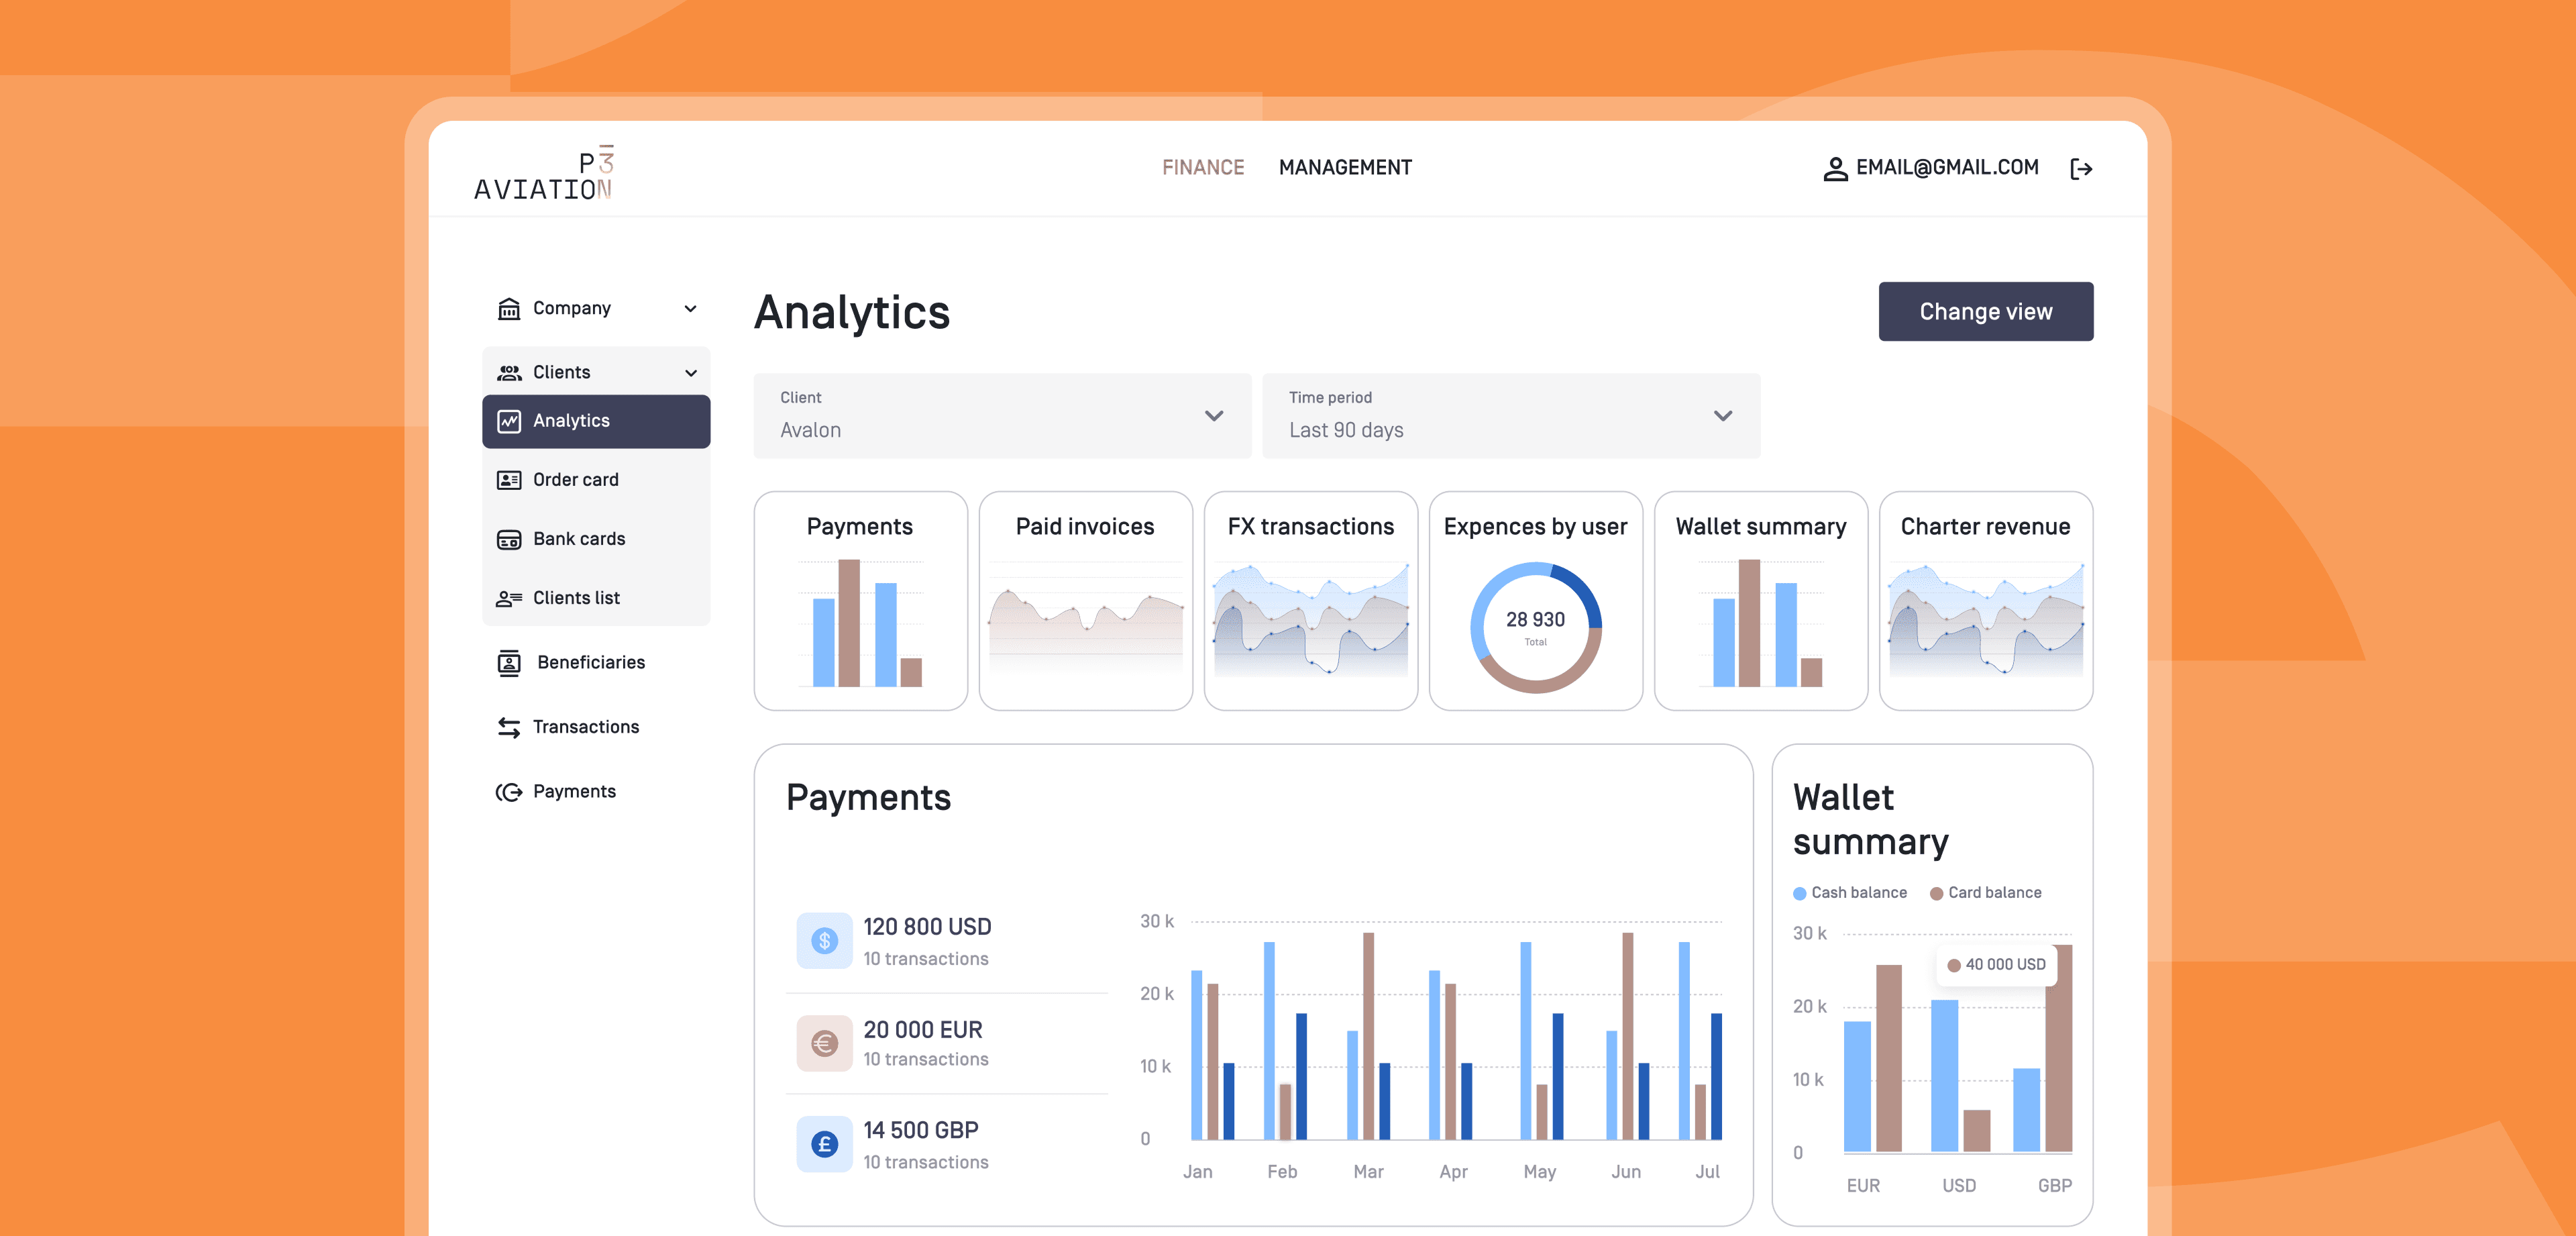Open the Clients list link
This screenshot has width=2576, height=1236.
[x=576, y=598]
